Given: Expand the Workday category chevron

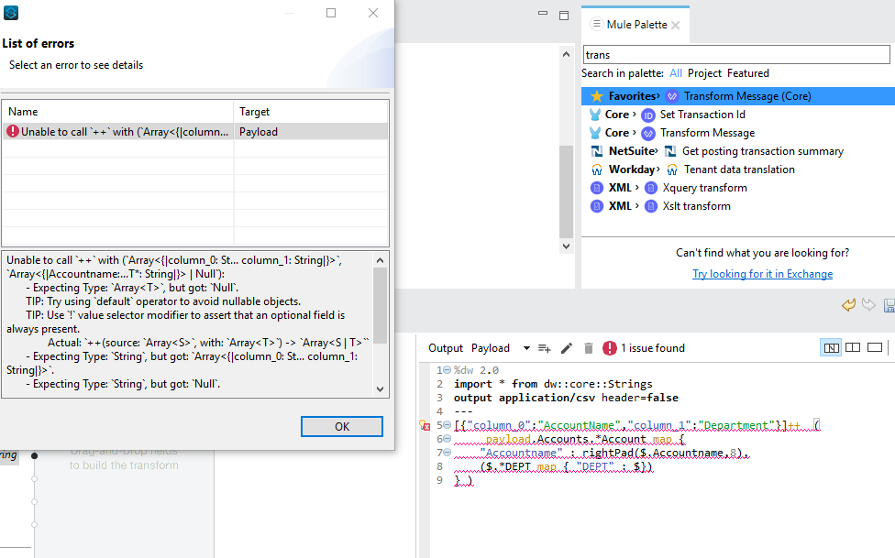Looking at the screenshot, I should click(x=658, y=170).
